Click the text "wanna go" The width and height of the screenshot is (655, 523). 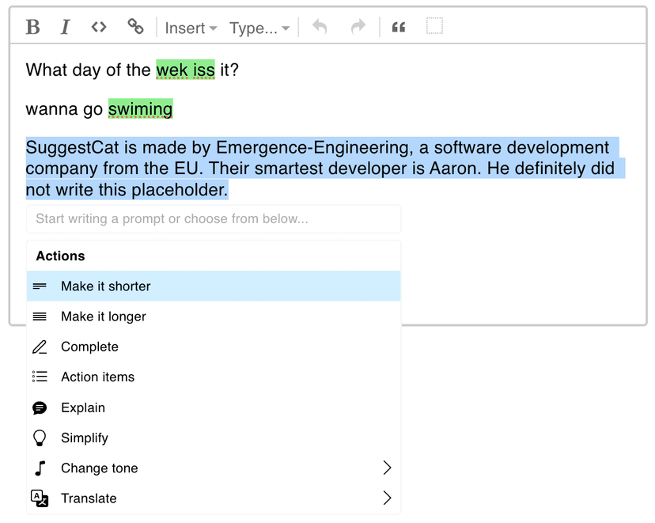click(x=64, y=109)
